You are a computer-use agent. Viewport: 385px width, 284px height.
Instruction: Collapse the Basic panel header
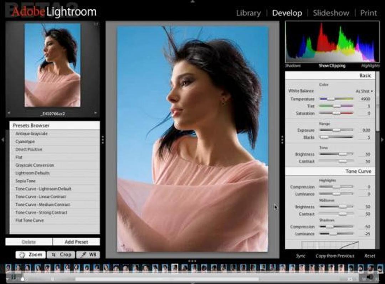(x=365, y=76)
